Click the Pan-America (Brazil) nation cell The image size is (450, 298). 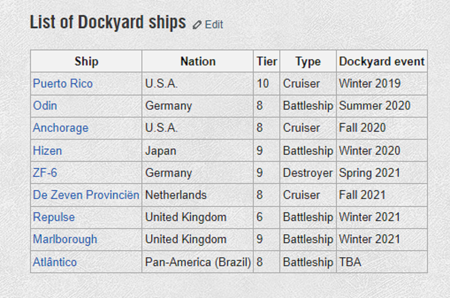coord(198,262)
